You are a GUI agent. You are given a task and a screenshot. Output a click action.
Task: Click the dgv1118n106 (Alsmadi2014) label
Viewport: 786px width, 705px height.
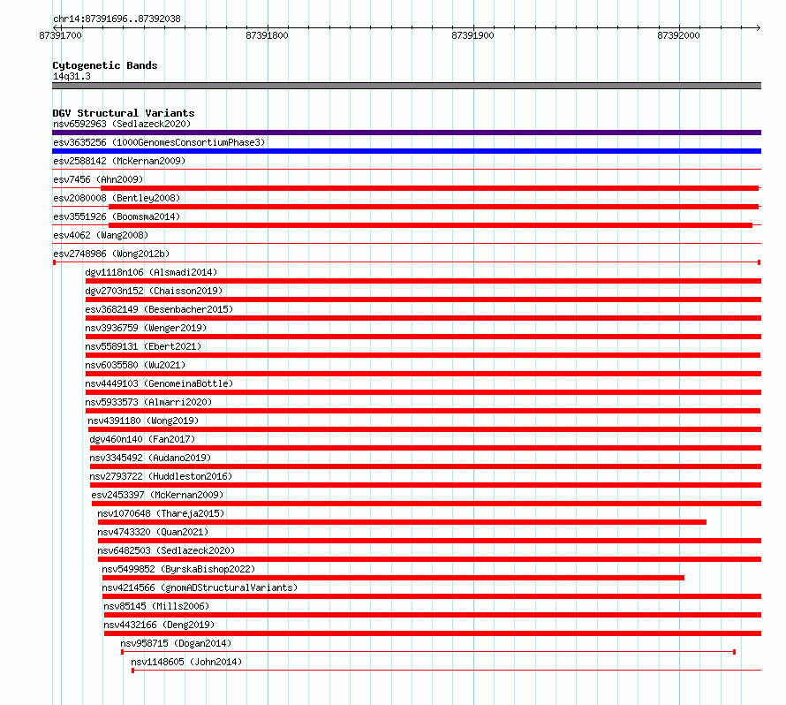[151, 272]
